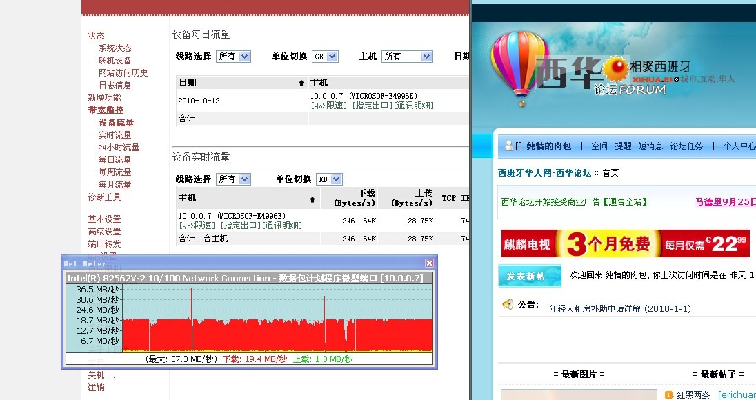Click the 麒麟电视 3个月免费 banner
This screenshot has height=400, width=756.
point(625,243)
